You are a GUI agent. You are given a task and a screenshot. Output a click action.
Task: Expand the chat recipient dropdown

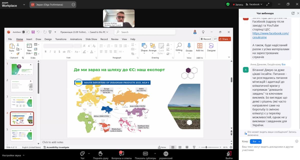coord(256,141)
